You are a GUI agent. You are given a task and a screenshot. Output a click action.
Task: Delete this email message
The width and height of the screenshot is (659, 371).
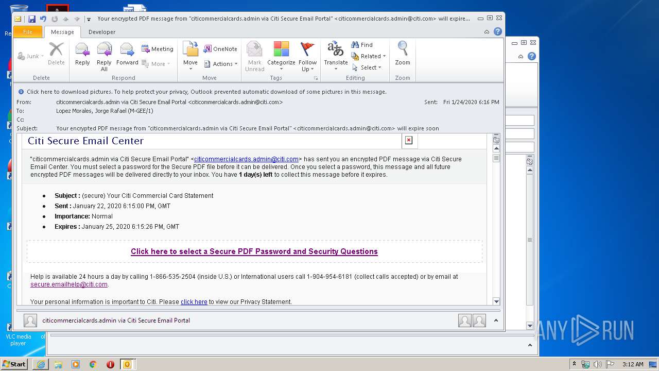56,54
